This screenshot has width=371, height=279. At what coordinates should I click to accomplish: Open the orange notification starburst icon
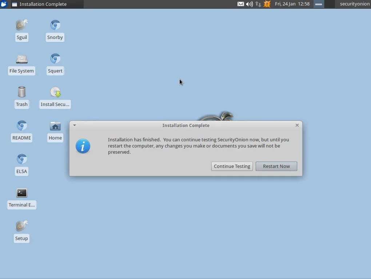click(x=267, y=4)
